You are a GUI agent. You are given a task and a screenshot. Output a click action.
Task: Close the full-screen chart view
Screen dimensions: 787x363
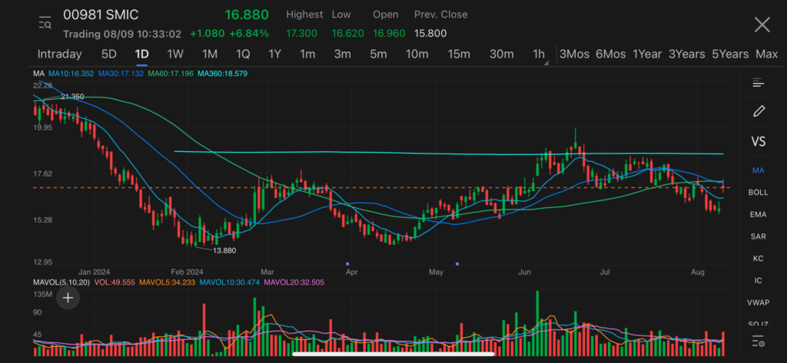pos(762,25)
